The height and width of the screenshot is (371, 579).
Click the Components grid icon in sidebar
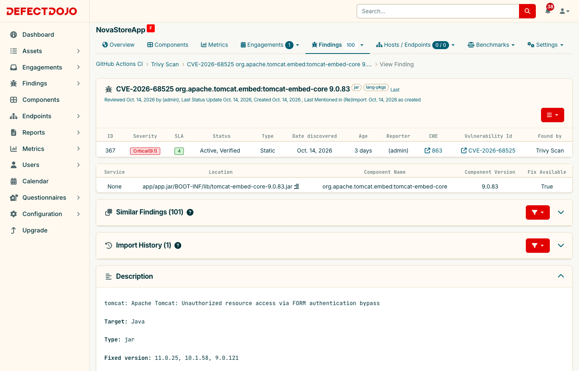(14, 100)
